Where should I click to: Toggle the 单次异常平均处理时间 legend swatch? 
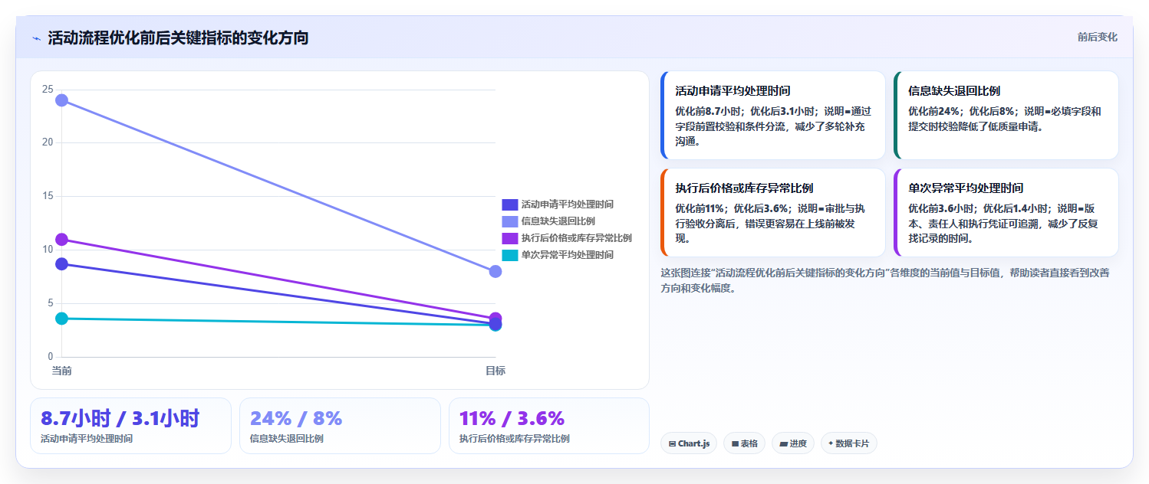point(509,255)
